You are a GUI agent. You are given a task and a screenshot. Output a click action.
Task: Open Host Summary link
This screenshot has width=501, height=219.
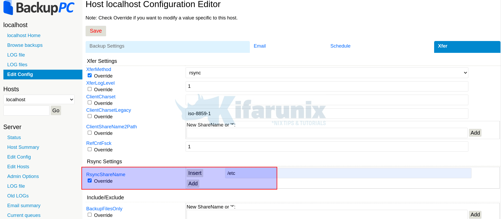pos(23,147)
